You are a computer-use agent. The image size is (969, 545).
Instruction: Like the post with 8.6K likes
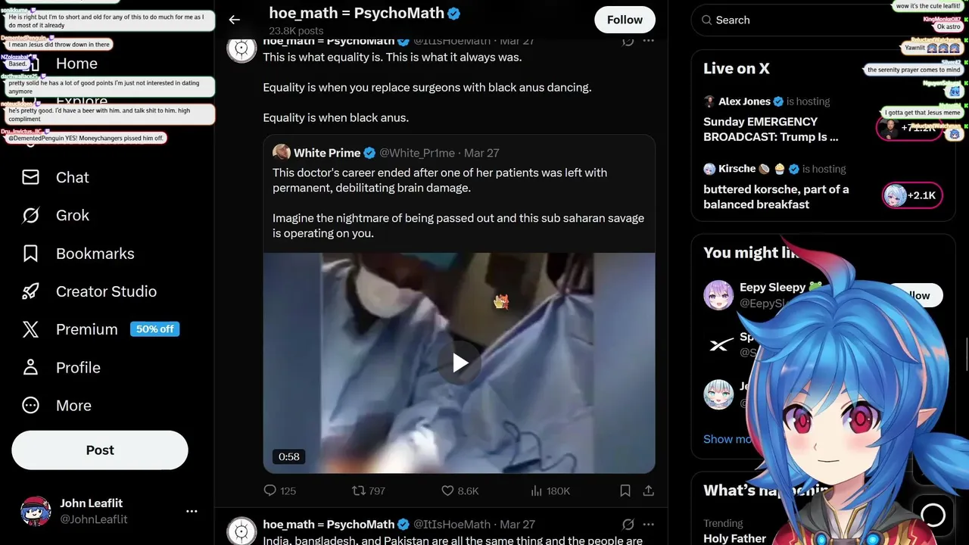(460, 490)
